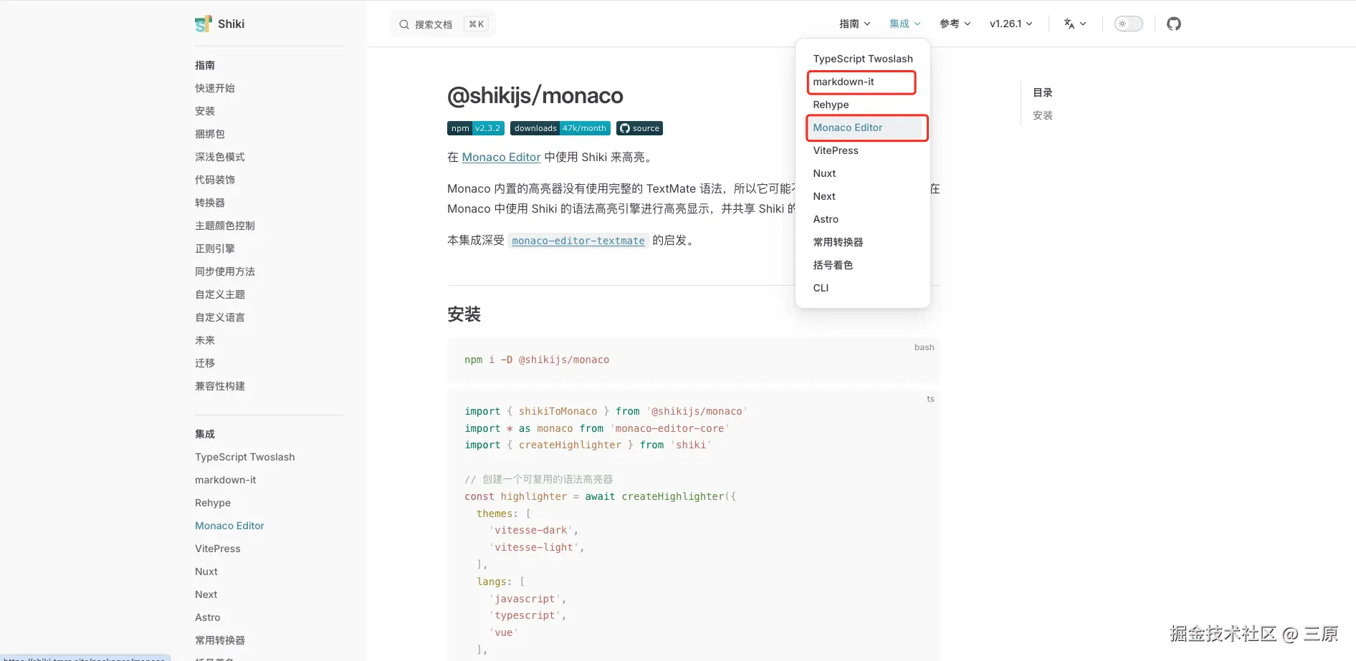Viewport: 1356px width, 661px height.
Task: Go to 主题颜色控制 in sidebar
Action: [x=225, y=226]
